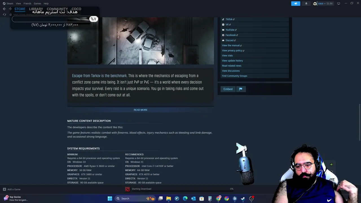Expand the coco account dropdown
This screenshot has width=361, height=203.
tap(325, 3)
